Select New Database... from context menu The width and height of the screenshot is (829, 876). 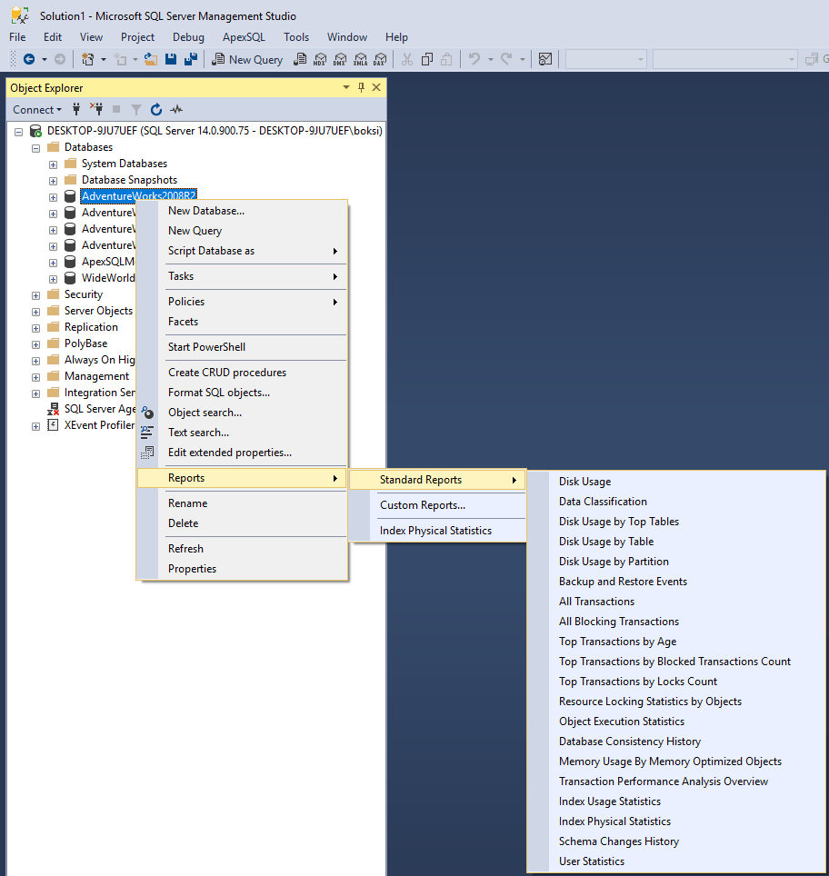tap(242, 211)
